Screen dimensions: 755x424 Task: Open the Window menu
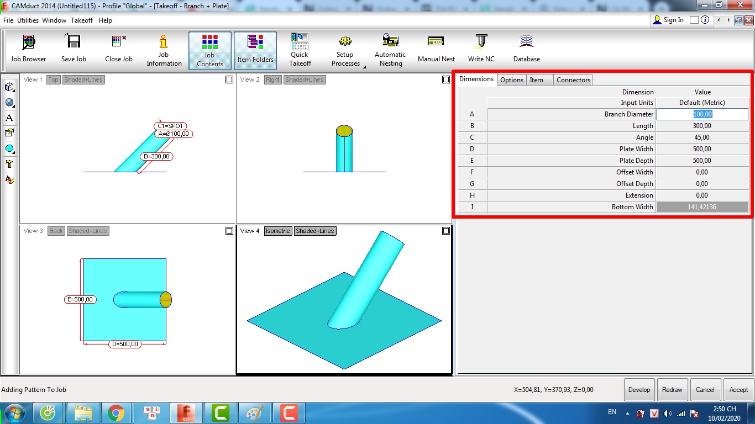coord(54,20)
